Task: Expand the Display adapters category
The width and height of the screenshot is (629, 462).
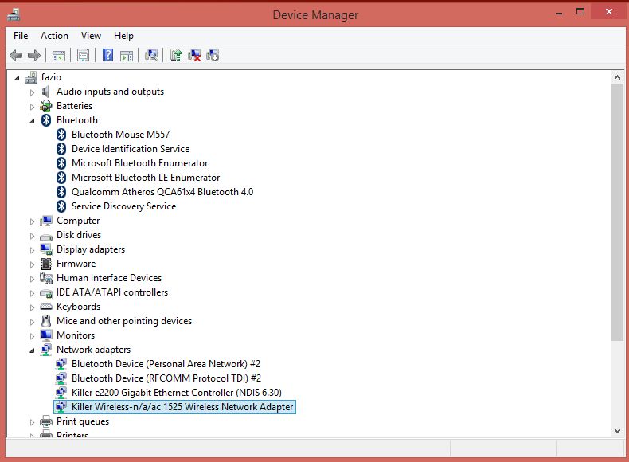Action: pos(32,250)
